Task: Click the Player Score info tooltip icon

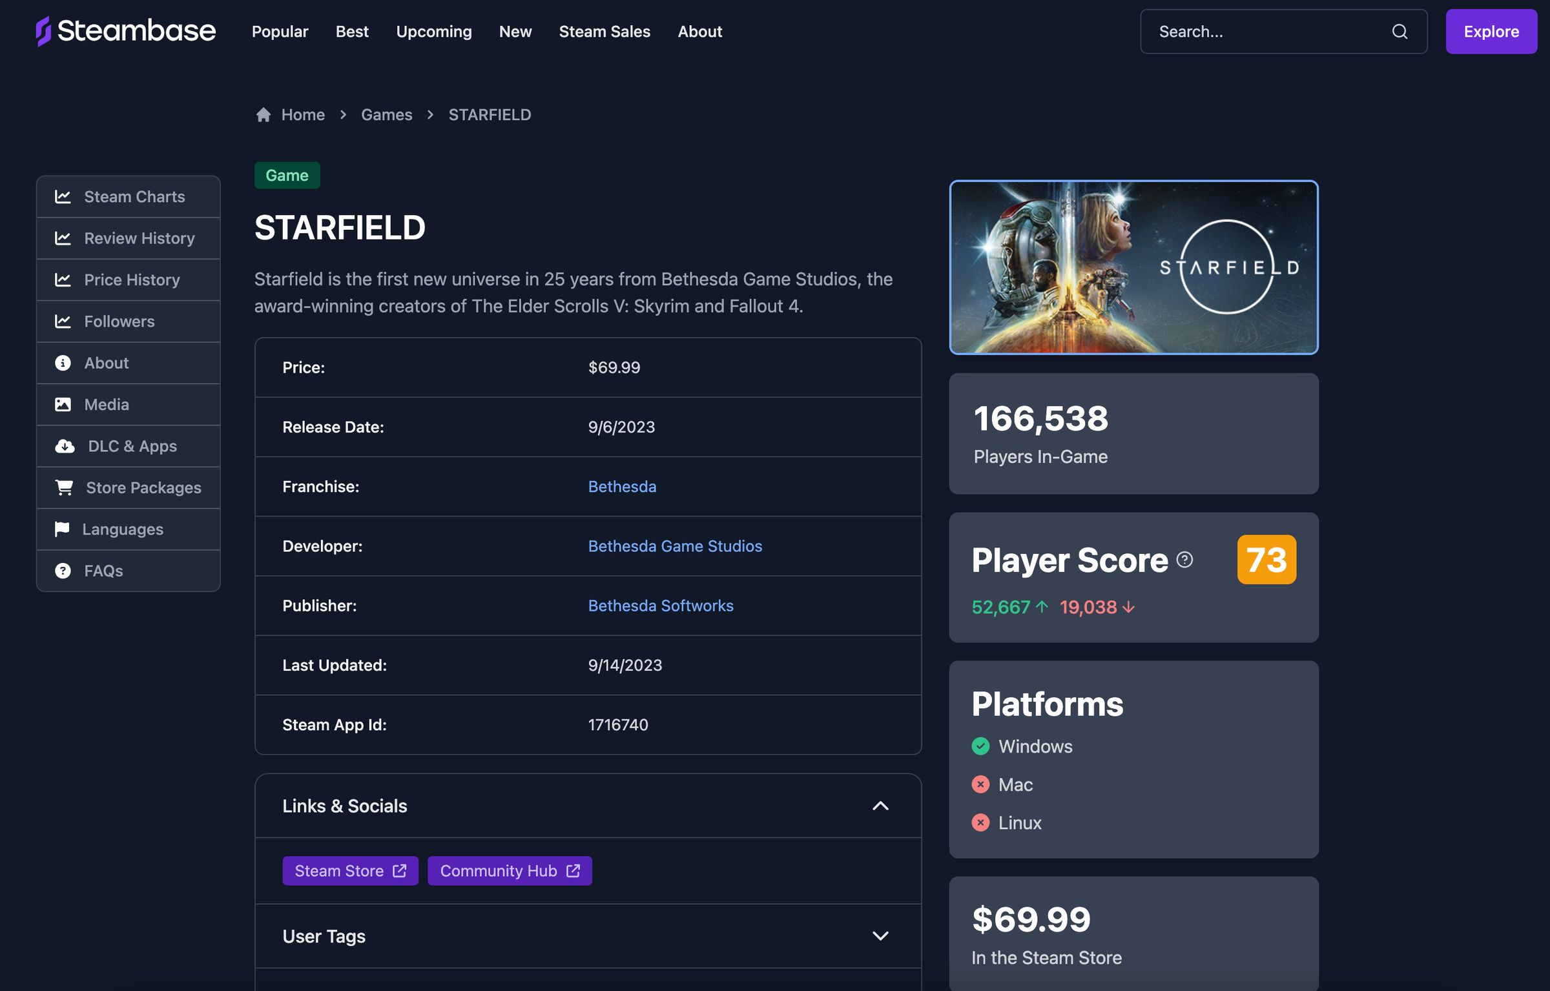Action: coord(1184,558)
